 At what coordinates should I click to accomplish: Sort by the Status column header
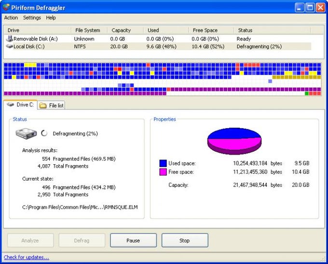[x=272, y=30]
